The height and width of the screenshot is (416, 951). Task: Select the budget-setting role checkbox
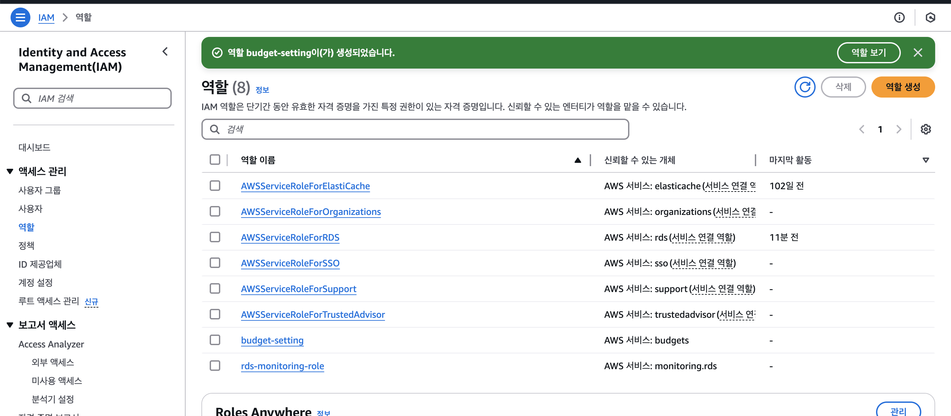point(215,340)
